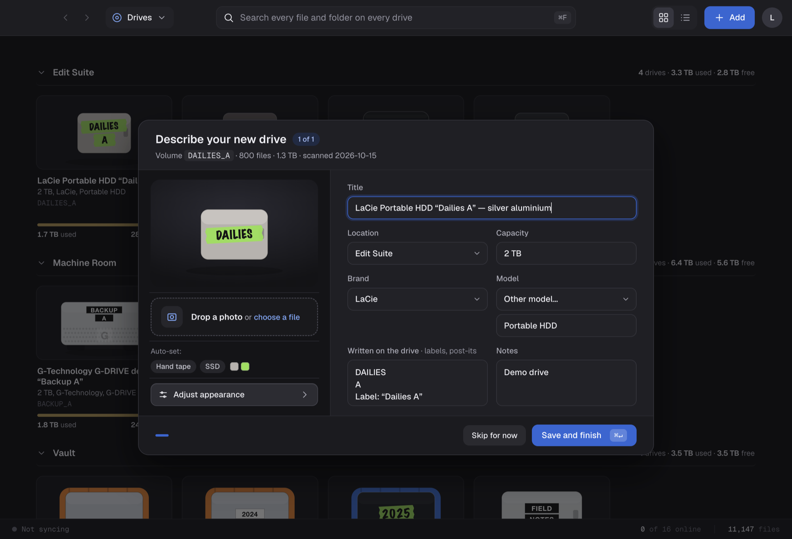Edit the Portable HDD model name field
Viewport: 792px width, 539px height.
click(x=566, y=325)
